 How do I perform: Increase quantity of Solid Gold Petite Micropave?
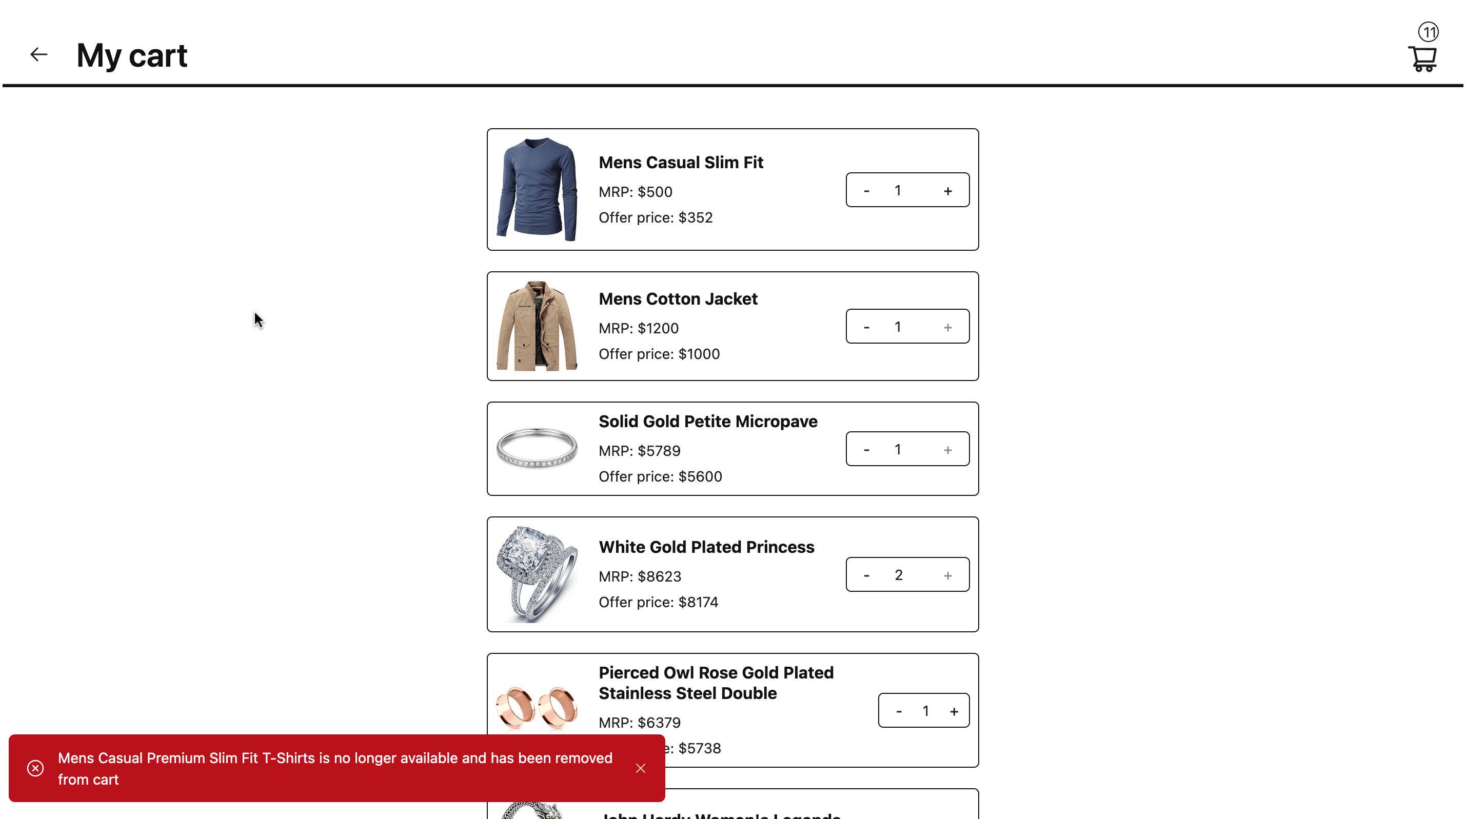click(x=947, y=449)
